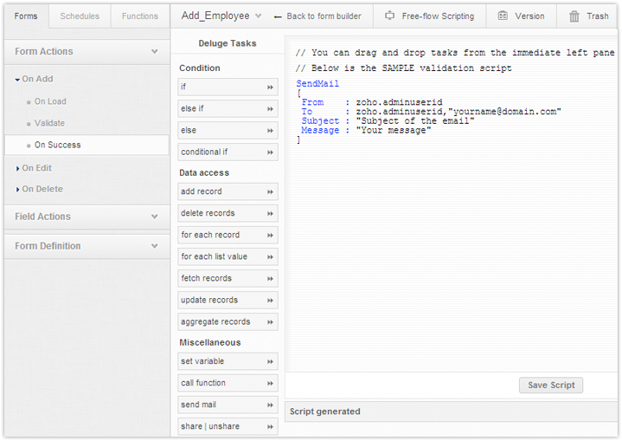Click the Trash bin icon
The image size is (622, 441).
pyautogui.click(x=574, y=16)
